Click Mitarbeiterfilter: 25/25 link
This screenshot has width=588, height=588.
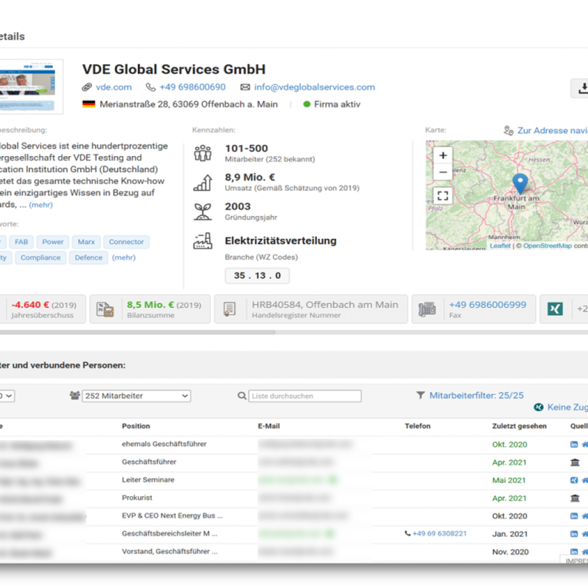click(x=476, y=395)
